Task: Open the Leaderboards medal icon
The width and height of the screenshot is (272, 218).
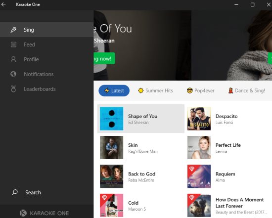Action: tap(13, 89)
